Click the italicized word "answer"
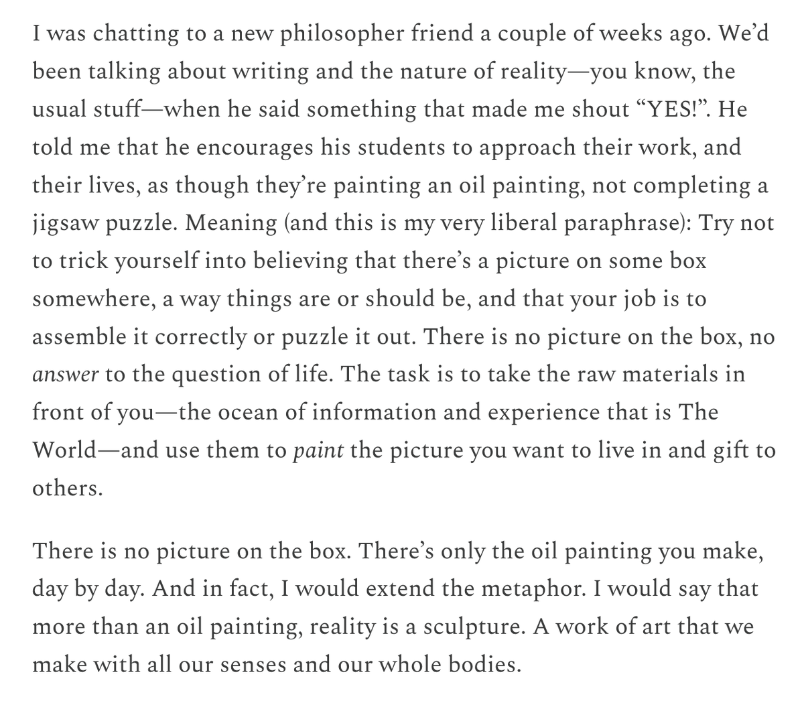Image resolution: width=804 pixels, height=703 pixels. tap(66, 375)
